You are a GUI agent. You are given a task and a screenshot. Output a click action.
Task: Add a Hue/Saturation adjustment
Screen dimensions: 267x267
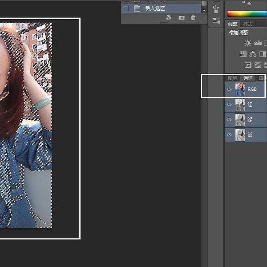tap(243, 54)
